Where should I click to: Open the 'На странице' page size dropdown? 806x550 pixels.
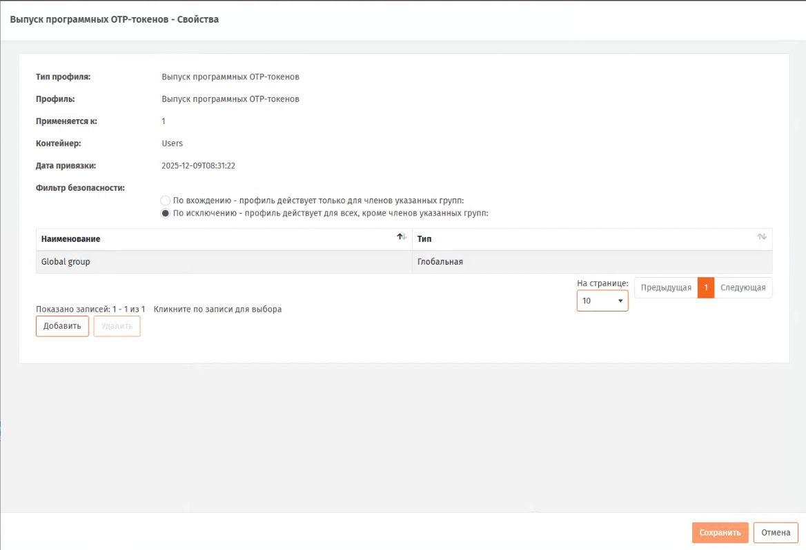pos(602,301)
